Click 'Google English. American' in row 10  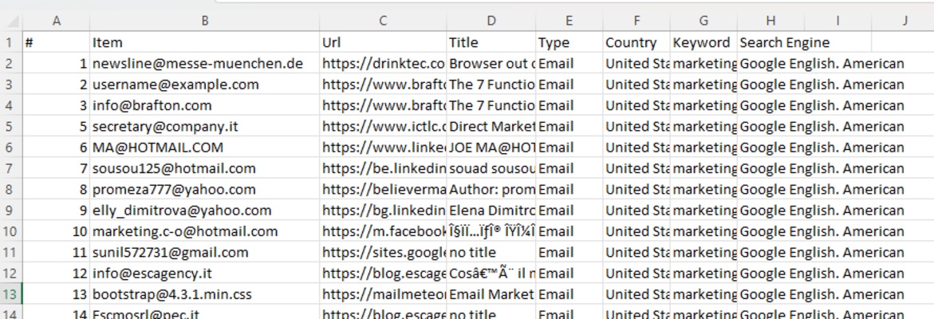(822, 231)
